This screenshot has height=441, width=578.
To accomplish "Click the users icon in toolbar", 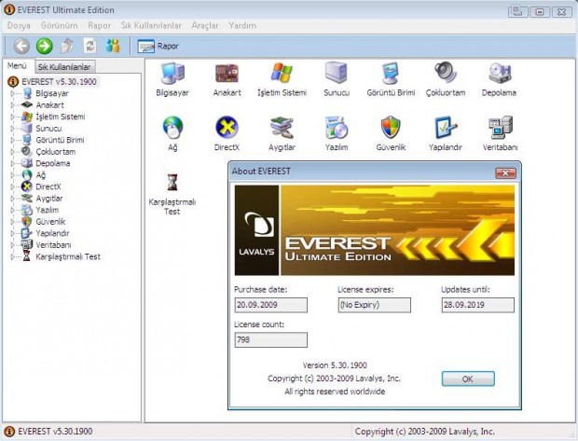I will 113,46.
